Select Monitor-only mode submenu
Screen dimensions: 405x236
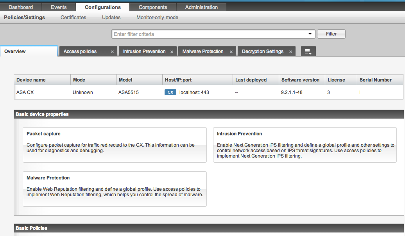(x=157, y=17)
